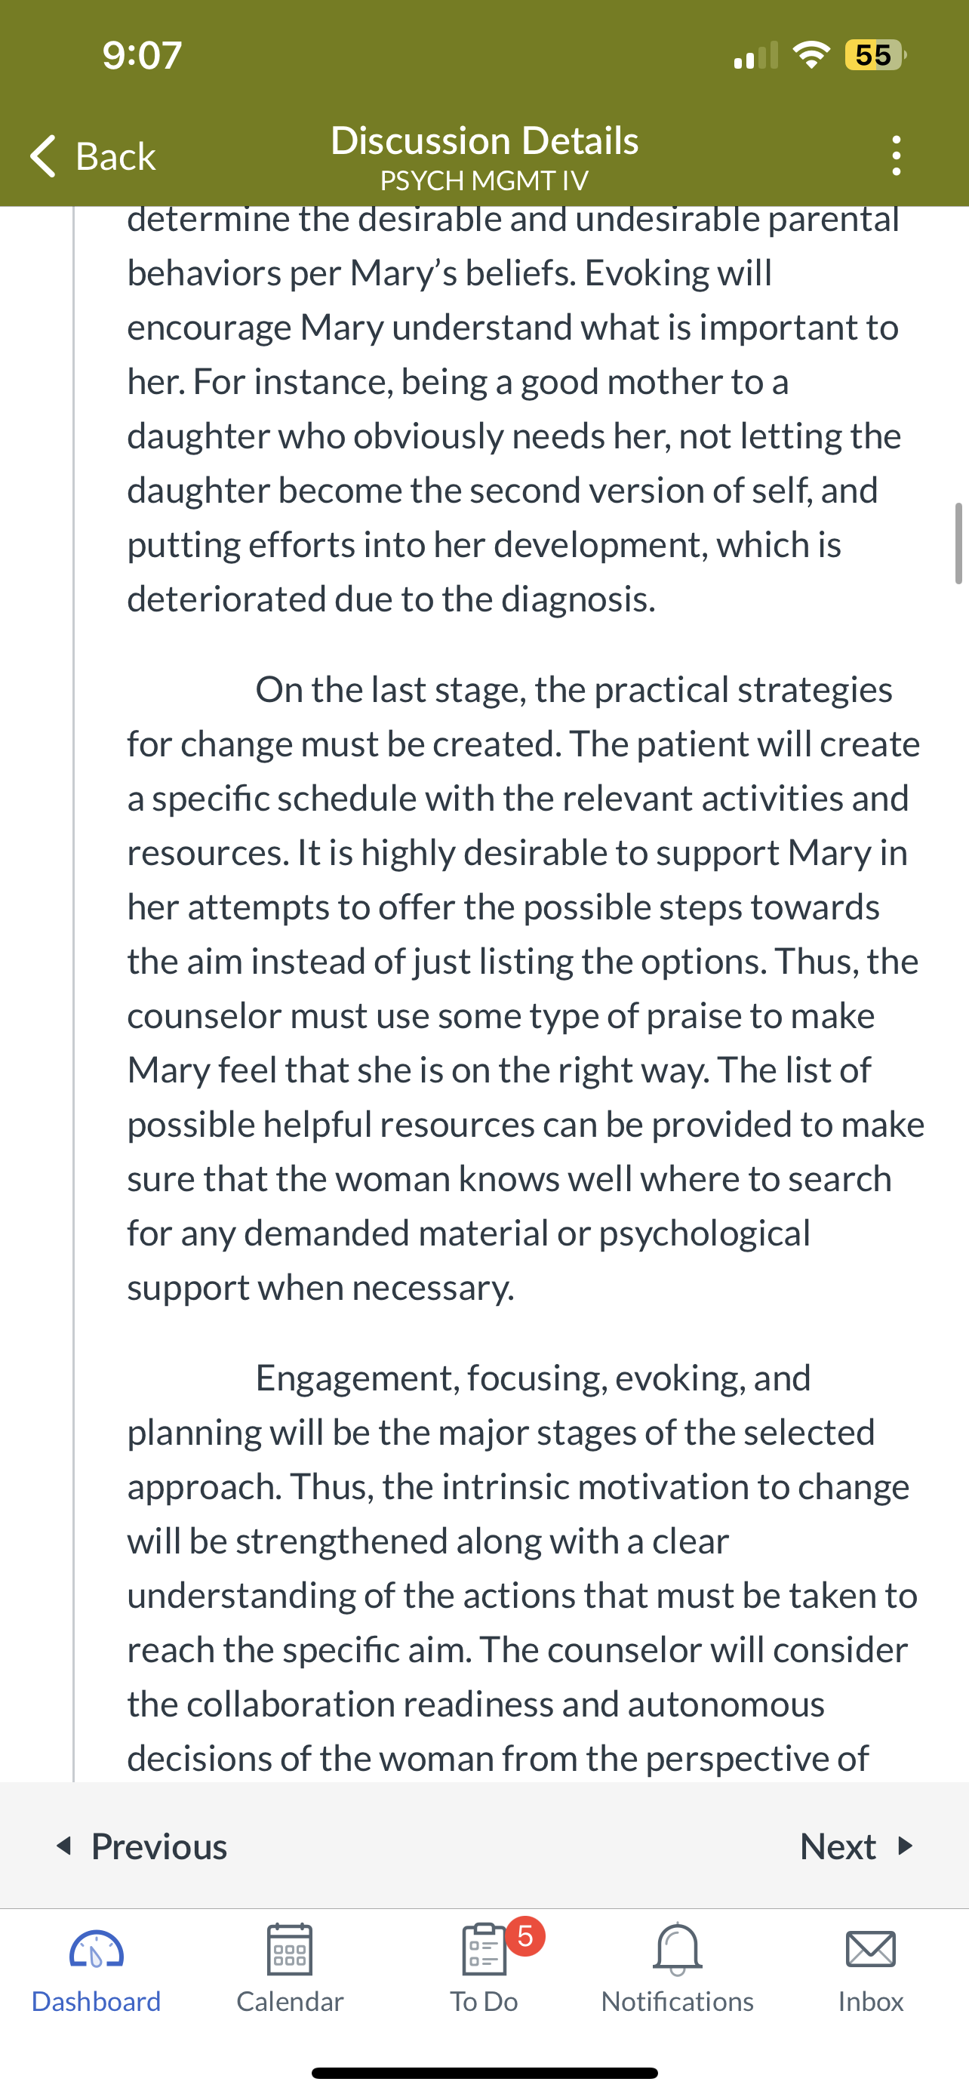969x2097 pixels.
Task: Tap the home indicator bar
Action: point(484,2073)
